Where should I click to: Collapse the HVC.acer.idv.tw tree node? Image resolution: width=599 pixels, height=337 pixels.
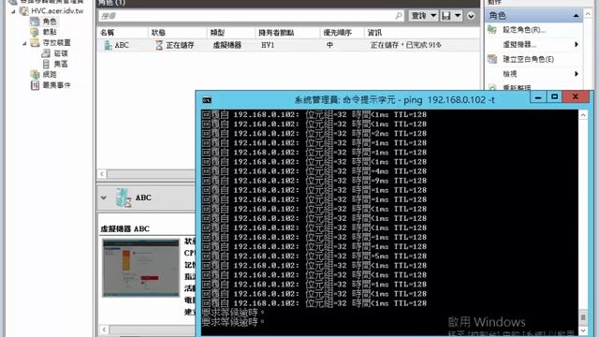coord(13,11)
